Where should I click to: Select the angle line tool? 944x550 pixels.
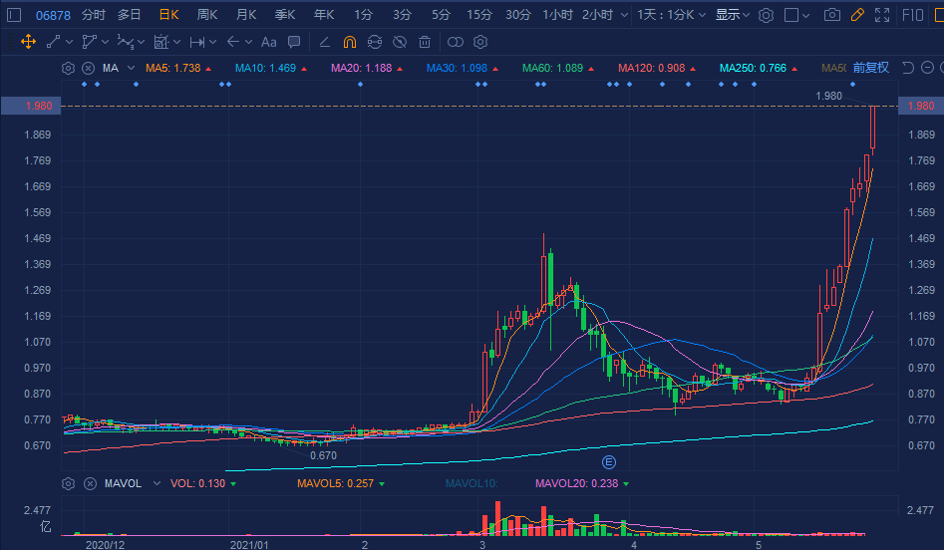[325, 42]
